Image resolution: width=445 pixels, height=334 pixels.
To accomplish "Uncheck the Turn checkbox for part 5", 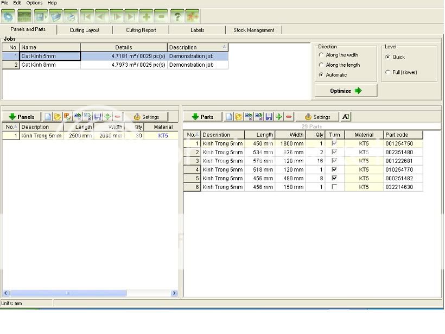I will [x=334, y=178].
